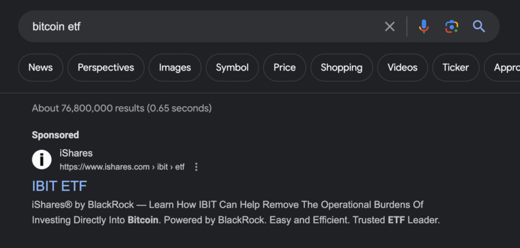Open the IBIT ETF sponsored link
The image size is (520, 248).
59,186
